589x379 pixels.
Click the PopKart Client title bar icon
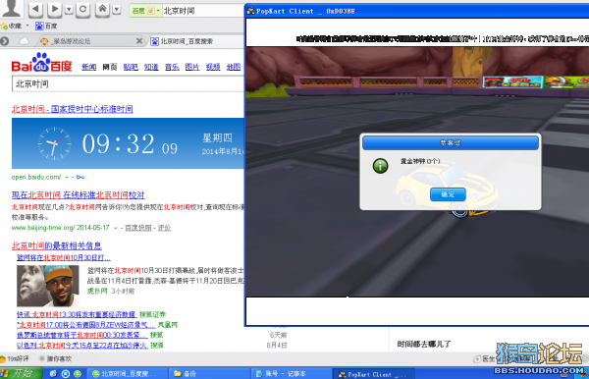(x=250, y=11)
